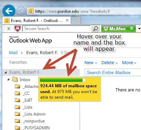141x130 pixels.
Task: Select the Evans, Robert F. - Outlook tab
Action: [x=37, y=21]
